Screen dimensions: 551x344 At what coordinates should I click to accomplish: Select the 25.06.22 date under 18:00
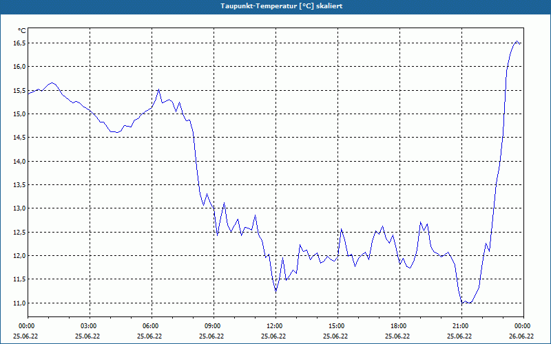pyautogui.click(x=397, y=336)
